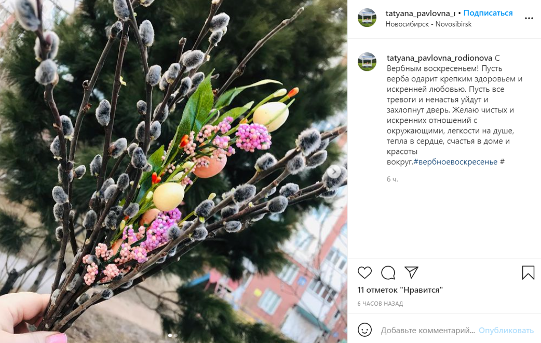
Task: Click Подписаться to follow the account
Action: click(x=488, y=13)
